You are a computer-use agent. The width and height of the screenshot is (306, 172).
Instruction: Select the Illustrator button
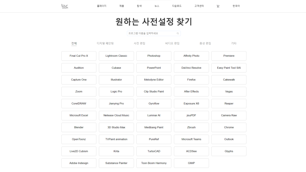coord(116,80)
